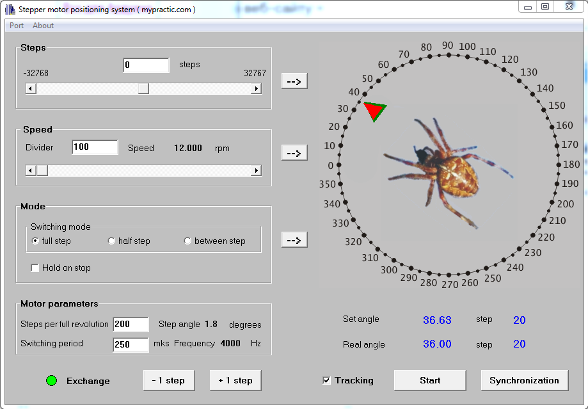Open the Port menu
Screen dimensions: 588x409
point(17,26)
